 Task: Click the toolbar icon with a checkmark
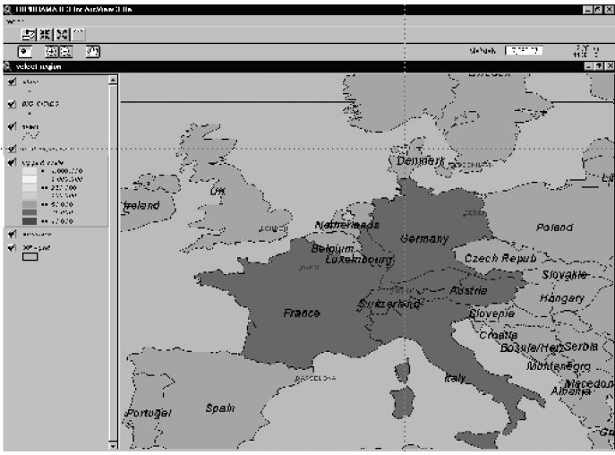[x=29, y=34]
